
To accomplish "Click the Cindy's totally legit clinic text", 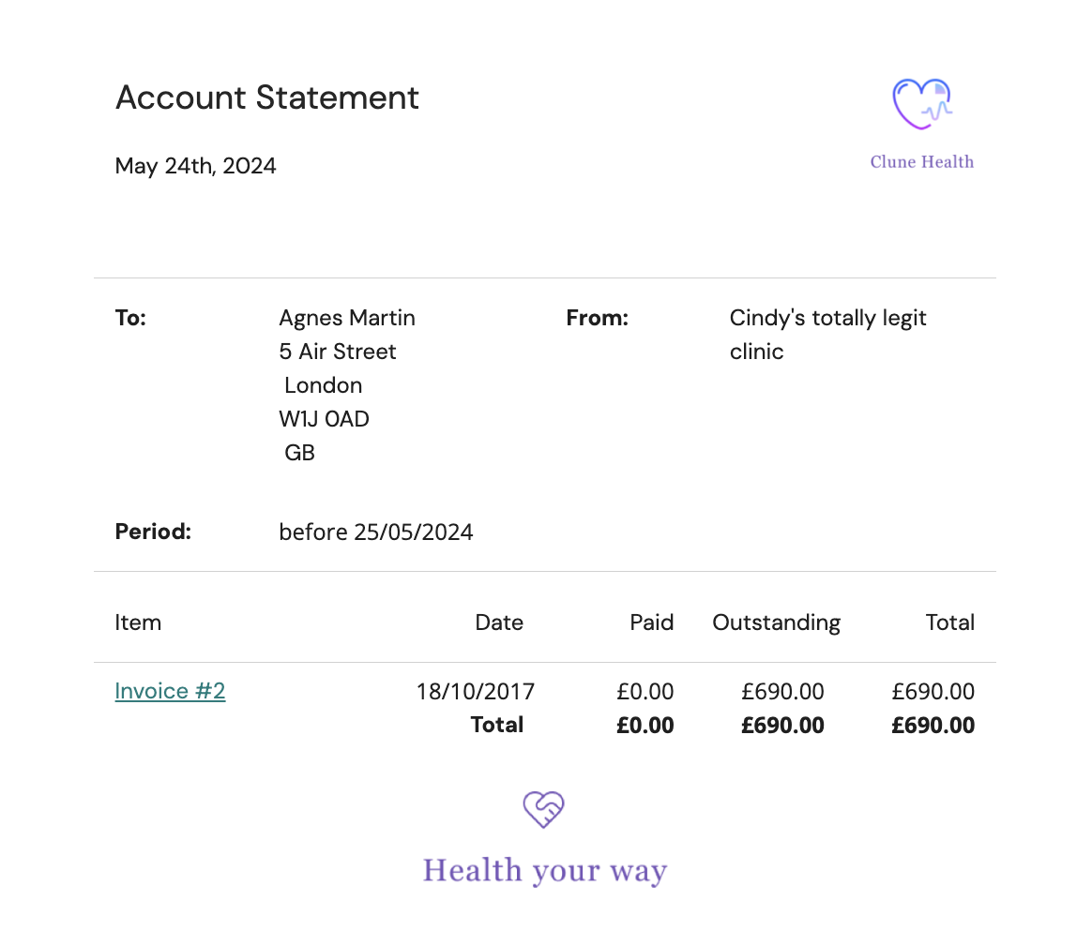I will pyautogui.click(x=828, y=335).
